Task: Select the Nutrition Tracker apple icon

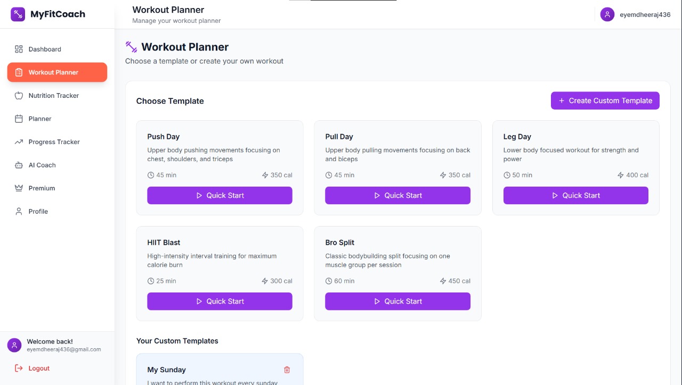Action: click(18, 95)
